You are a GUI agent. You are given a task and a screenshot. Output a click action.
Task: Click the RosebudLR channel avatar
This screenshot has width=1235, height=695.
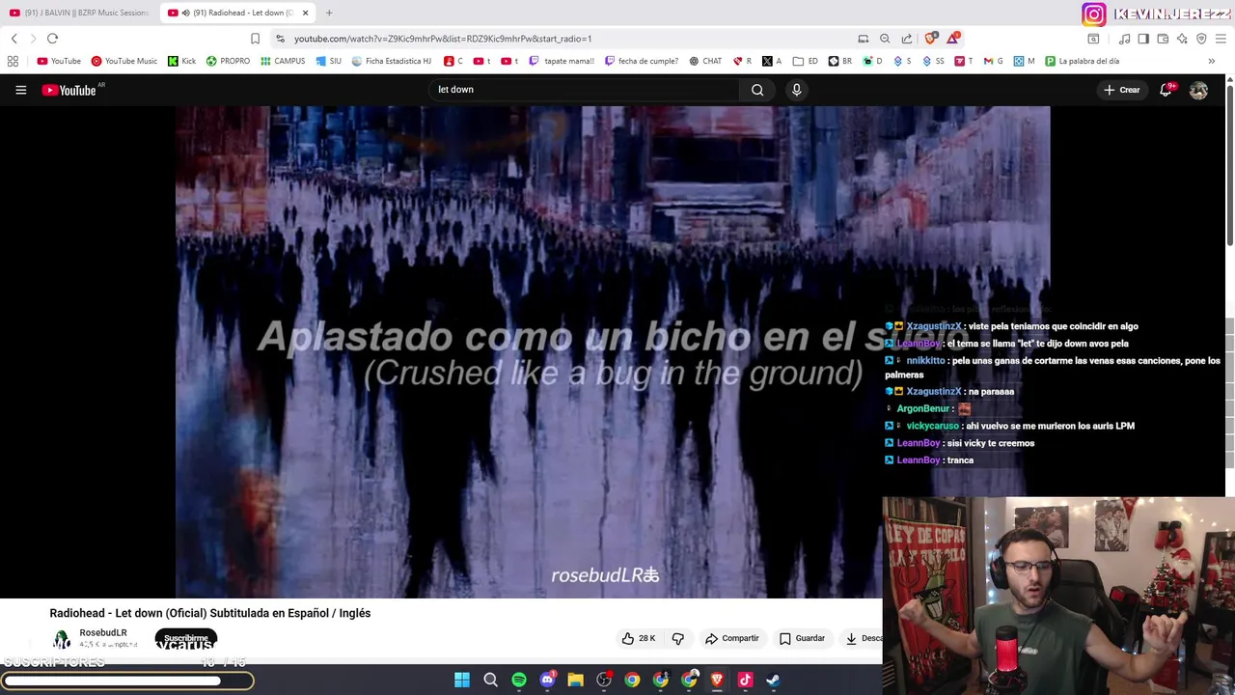pyautogui.click(x=62, y=638)
